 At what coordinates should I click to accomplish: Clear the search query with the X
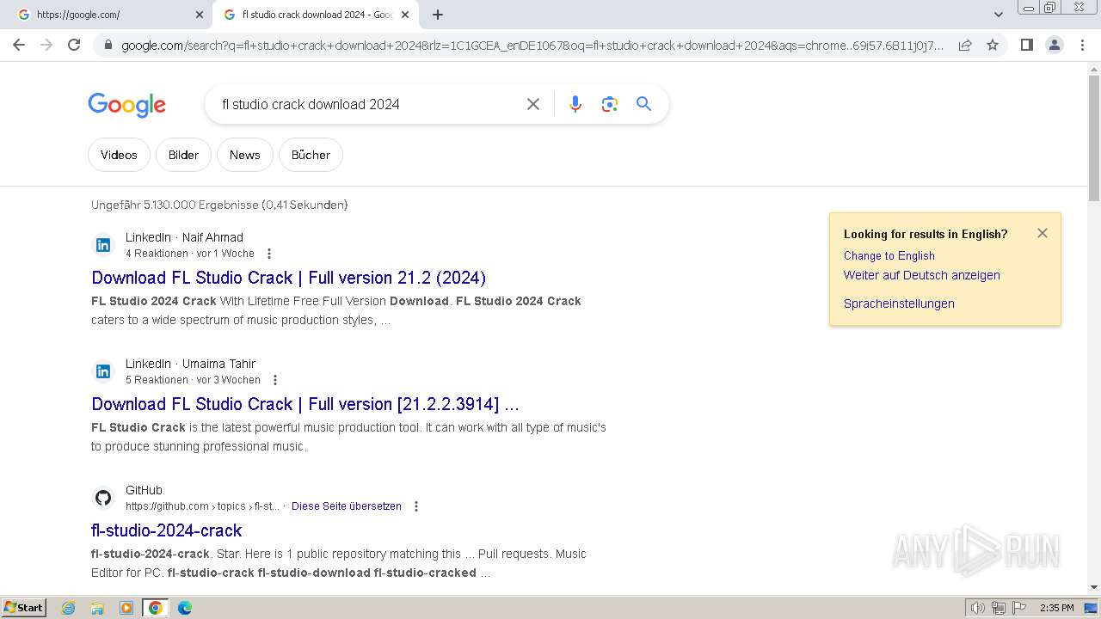[x=533, y=104]
